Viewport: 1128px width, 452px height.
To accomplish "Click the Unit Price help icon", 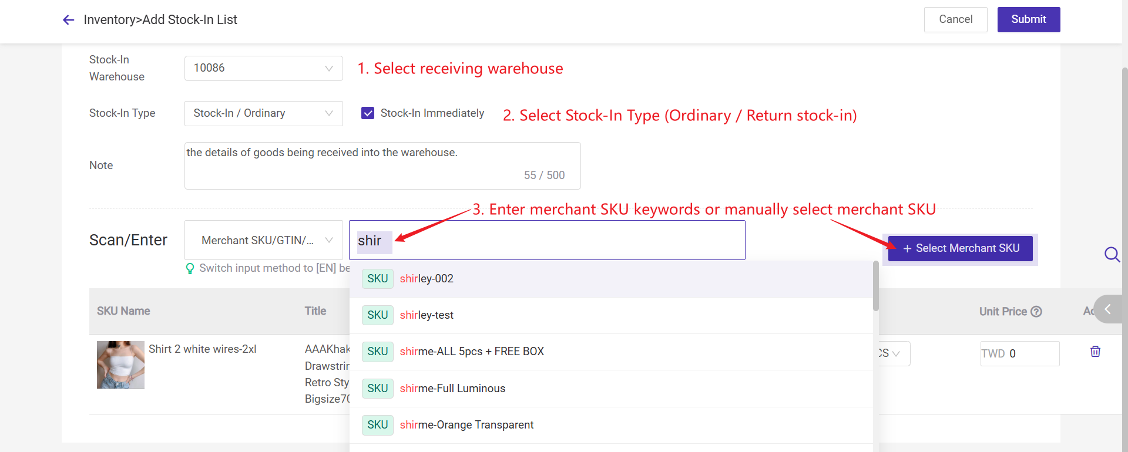I will tap(1036, 312).
